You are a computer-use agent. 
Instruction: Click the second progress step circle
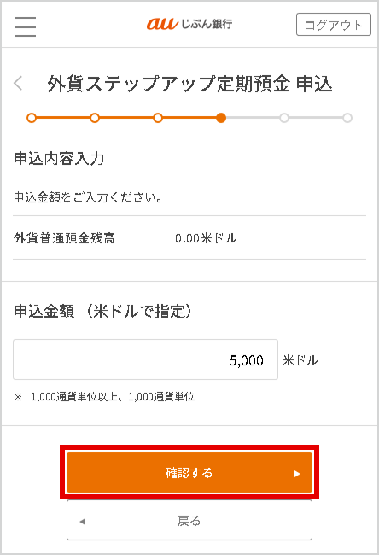click(95, 118)
